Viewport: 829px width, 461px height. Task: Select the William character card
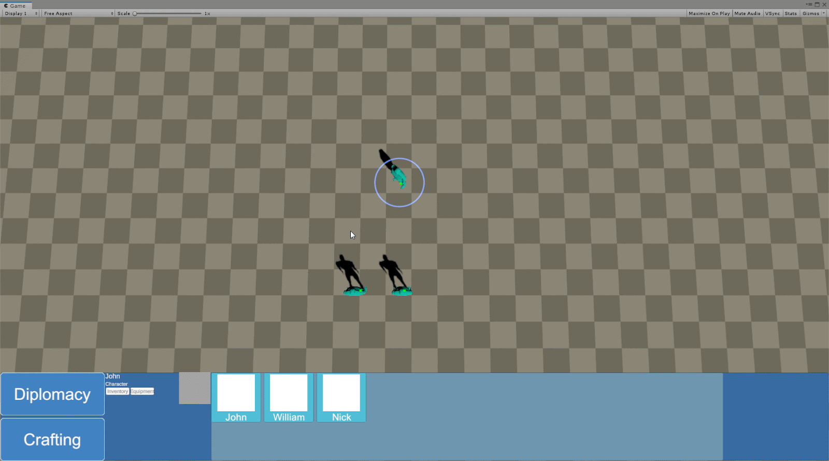[289, 397]
